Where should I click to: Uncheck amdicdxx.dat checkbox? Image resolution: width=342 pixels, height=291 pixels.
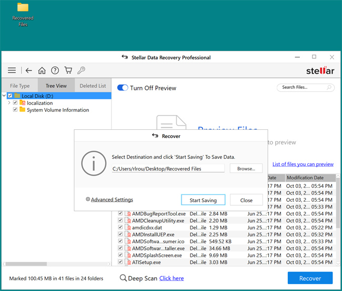[x=120, y=227]
